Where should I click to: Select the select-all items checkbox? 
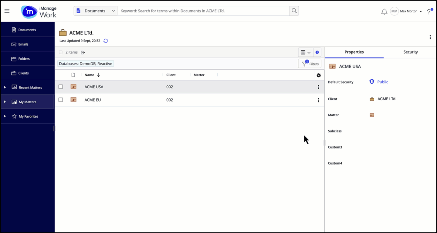click(61, 52)
